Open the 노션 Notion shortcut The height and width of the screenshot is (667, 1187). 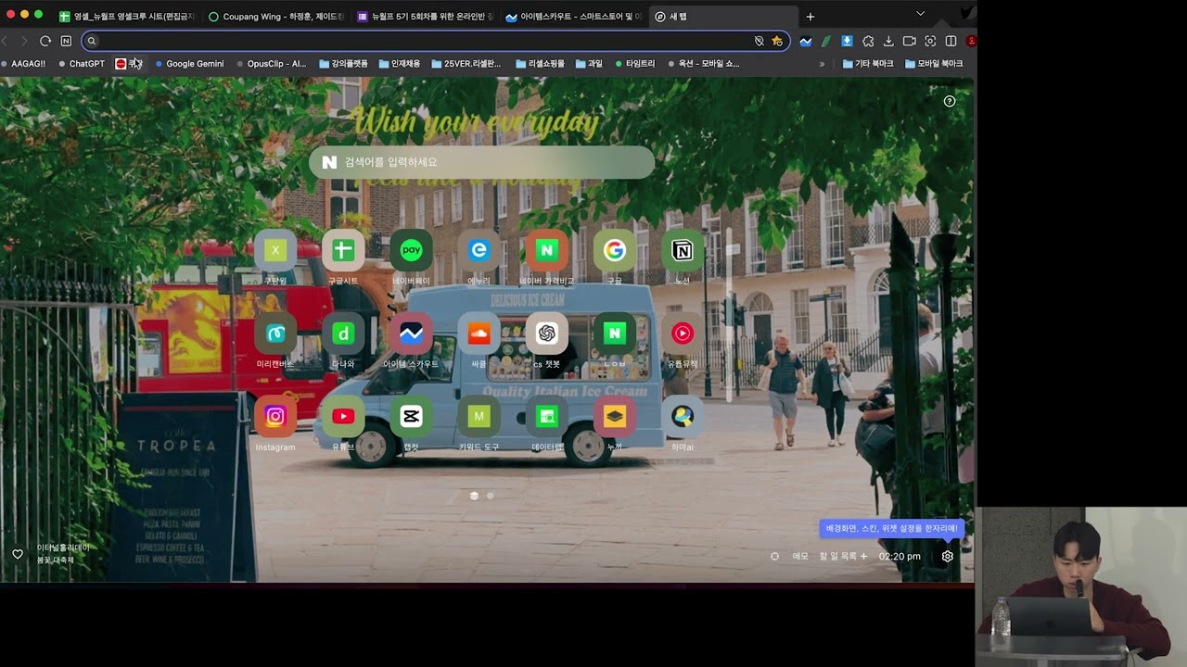(683, 250)
